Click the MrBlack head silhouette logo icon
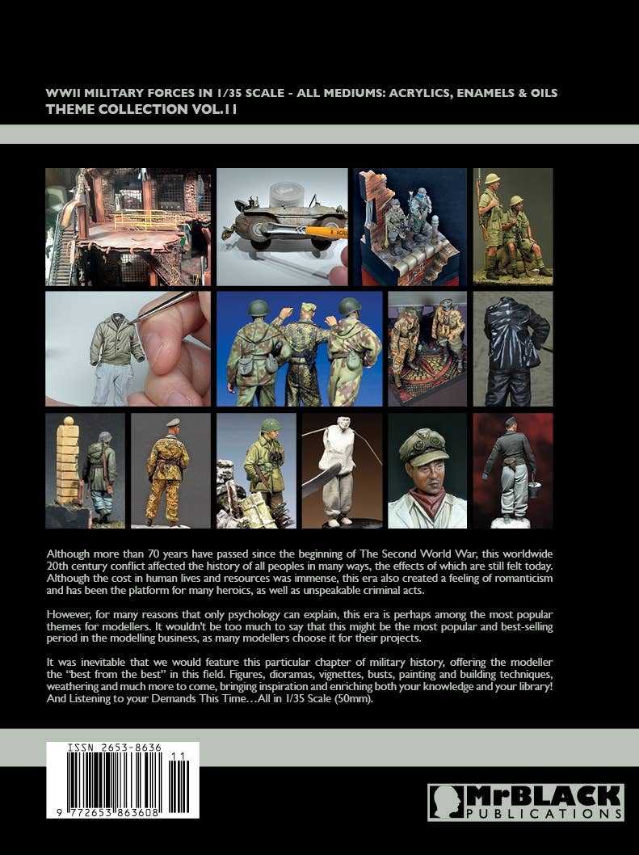 pos(445,802)
